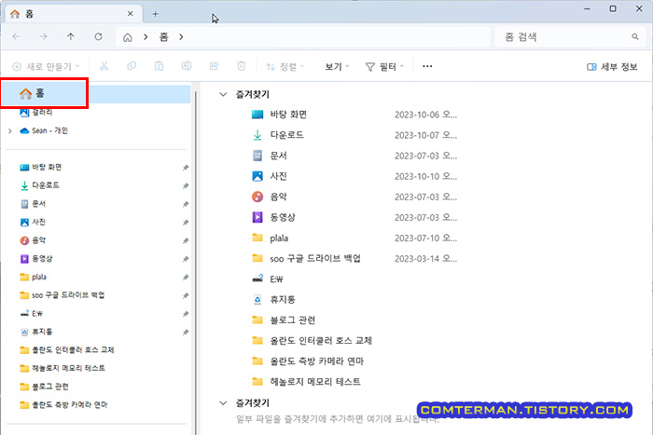Viewport: 653px width, 435px height.
Task: Select 올란도 인터쿨러 호스 교체 in file list
Action: click(x=312, y=341)
